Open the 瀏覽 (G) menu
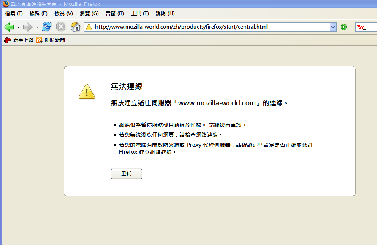Viewport: 377px width, 245px height. 89,13
